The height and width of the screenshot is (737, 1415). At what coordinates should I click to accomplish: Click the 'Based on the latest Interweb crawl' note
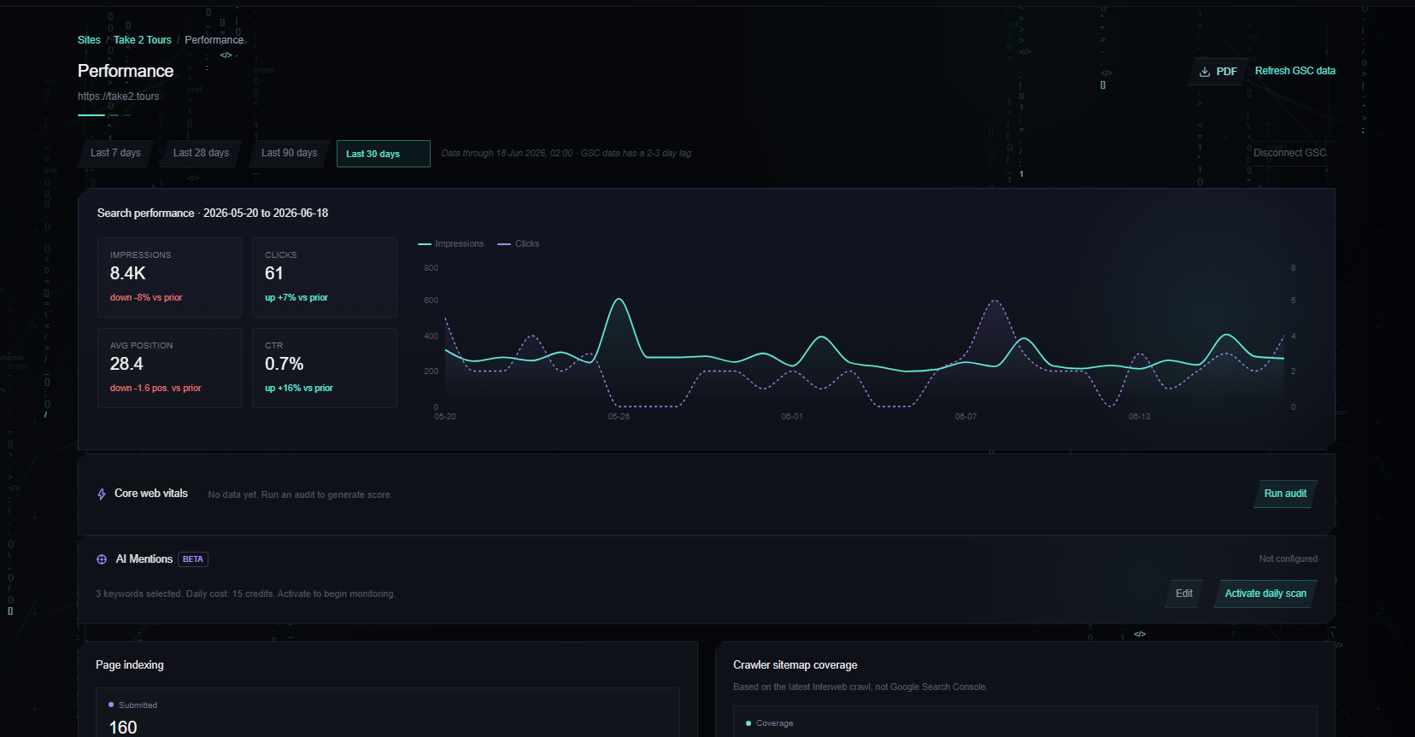(860, 687)
